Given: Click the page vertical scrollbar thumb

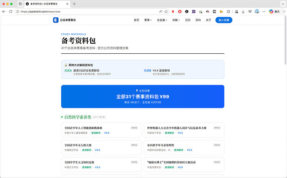Looking at the screenshot, I should pyautogui.click(x=285, y=40).
